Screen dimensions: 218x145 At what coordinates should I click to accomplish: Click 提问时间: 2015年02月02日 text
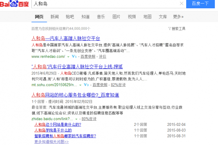(x=70, y=102)
